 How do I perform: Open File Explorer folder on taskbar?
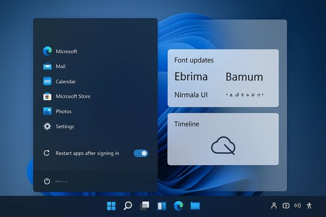(195, 206)
